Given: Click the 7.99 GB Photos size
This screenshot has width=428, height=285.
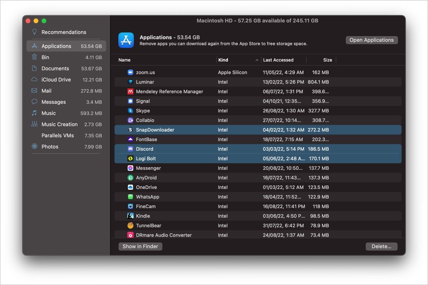Looking at the screenshot, I should click(93, 147).
